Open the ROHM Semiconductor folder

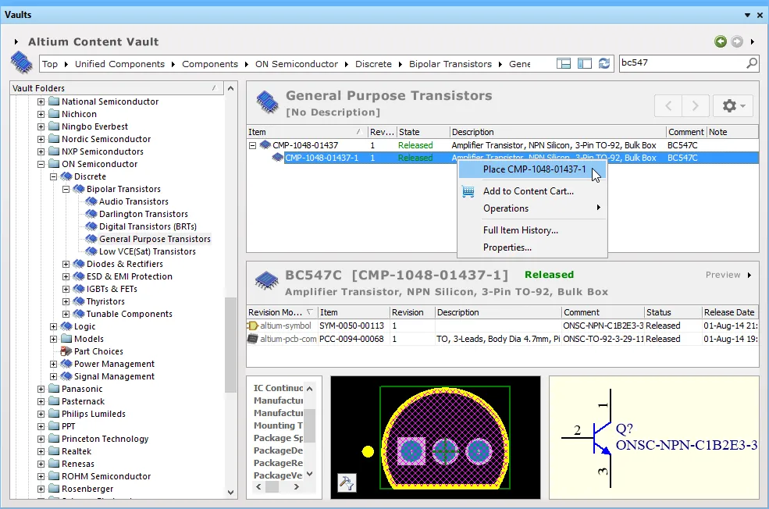pyautogui.click(x=106, y=476)
